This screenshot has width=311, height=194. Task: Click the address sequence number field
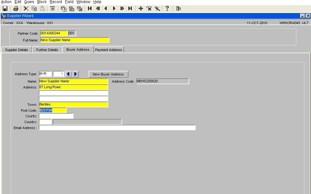[59, 74]
